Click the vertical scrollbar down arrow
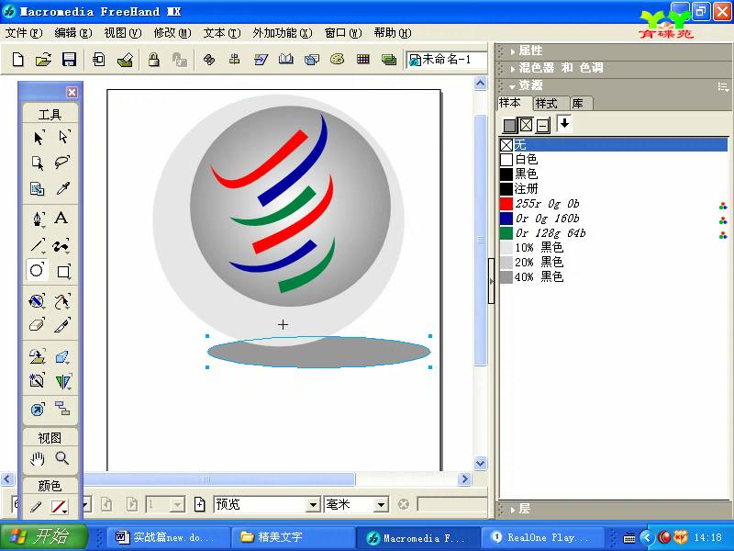This screenshot has height=551, width=734. pos(480,464)
